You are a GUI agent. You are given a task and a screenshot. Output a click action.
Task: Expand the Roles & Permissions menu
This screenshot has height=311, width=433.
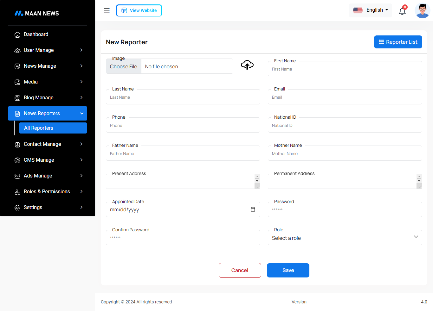pyautogui.click(x=48, y=192)
